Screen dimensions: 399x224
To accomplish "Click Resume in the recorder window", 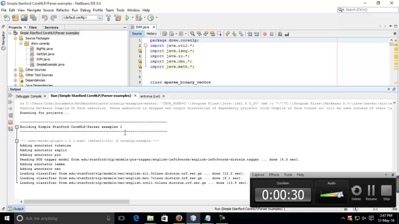I will (x=371, y=193).
